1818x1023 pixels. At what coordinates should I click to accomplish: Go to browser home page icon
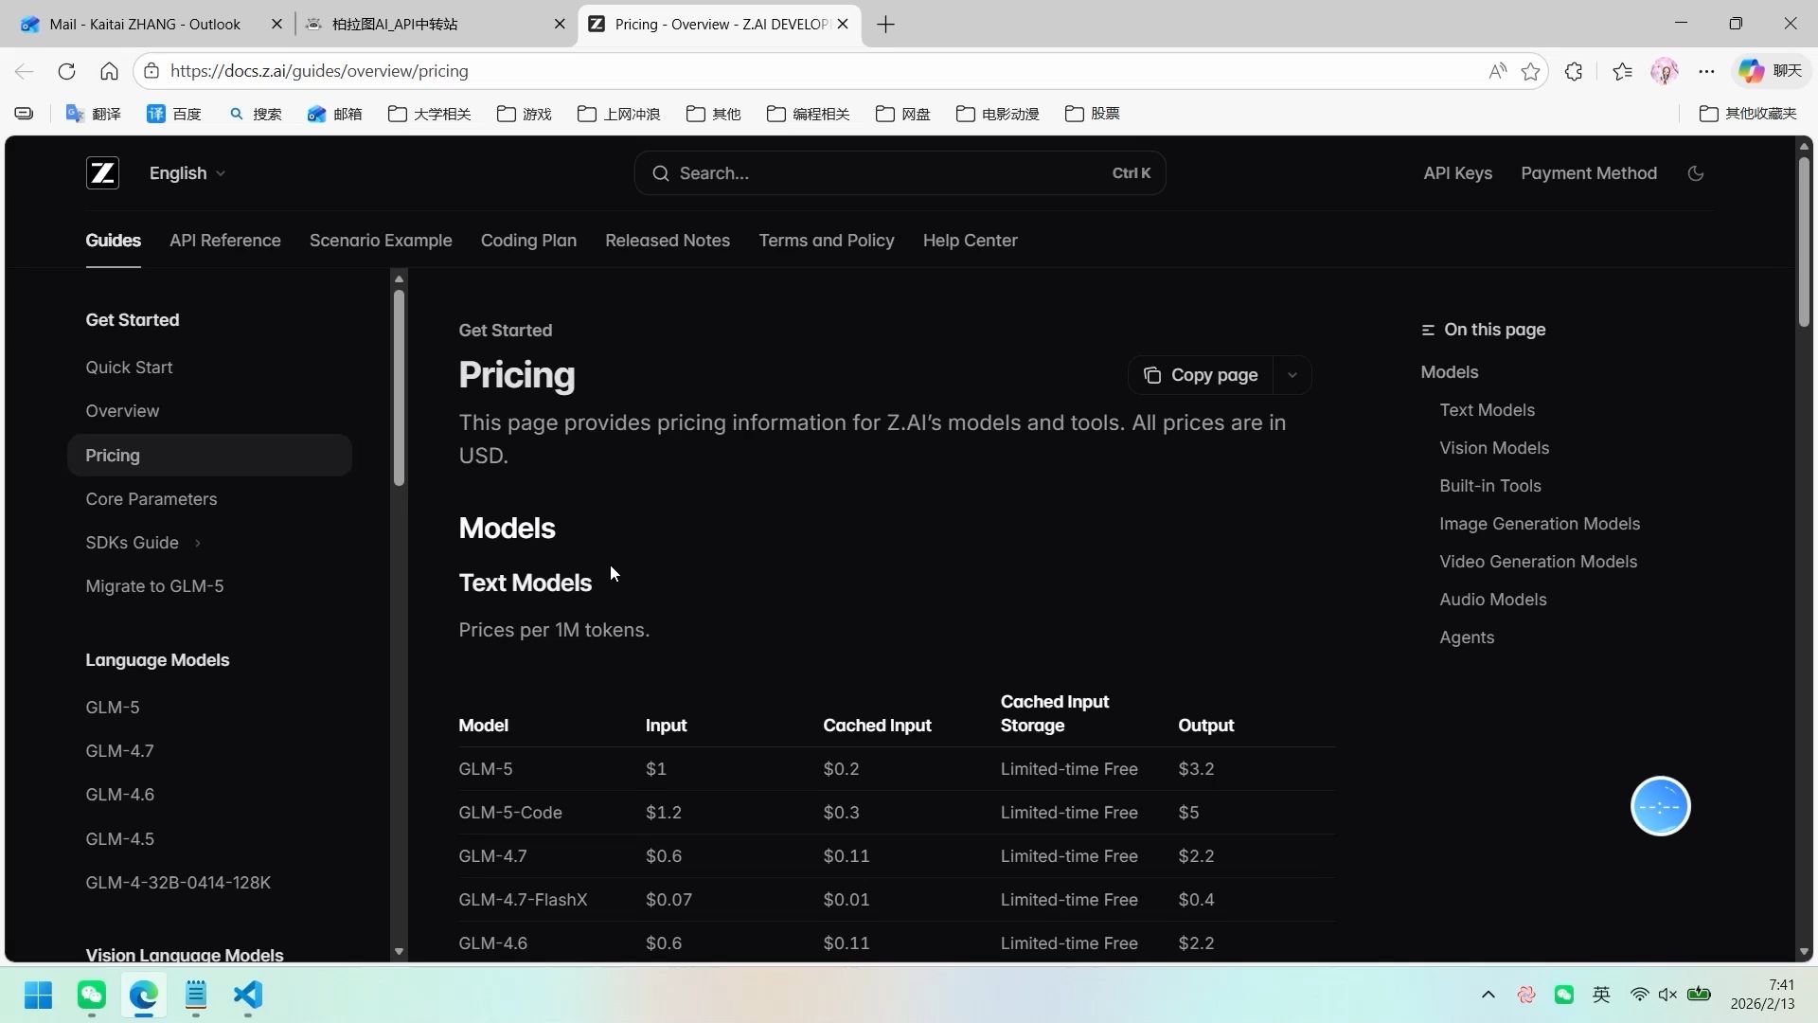tap(109, 71)
